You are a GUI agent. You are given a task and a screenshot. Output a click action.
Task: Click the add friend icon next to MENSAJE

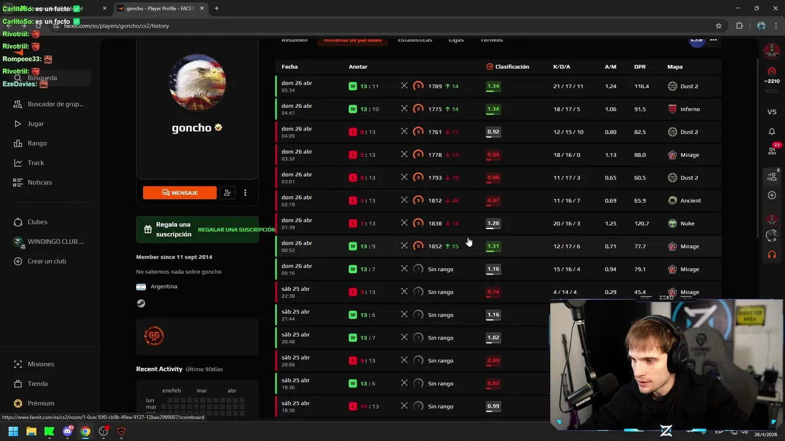(x=228, y=192)
